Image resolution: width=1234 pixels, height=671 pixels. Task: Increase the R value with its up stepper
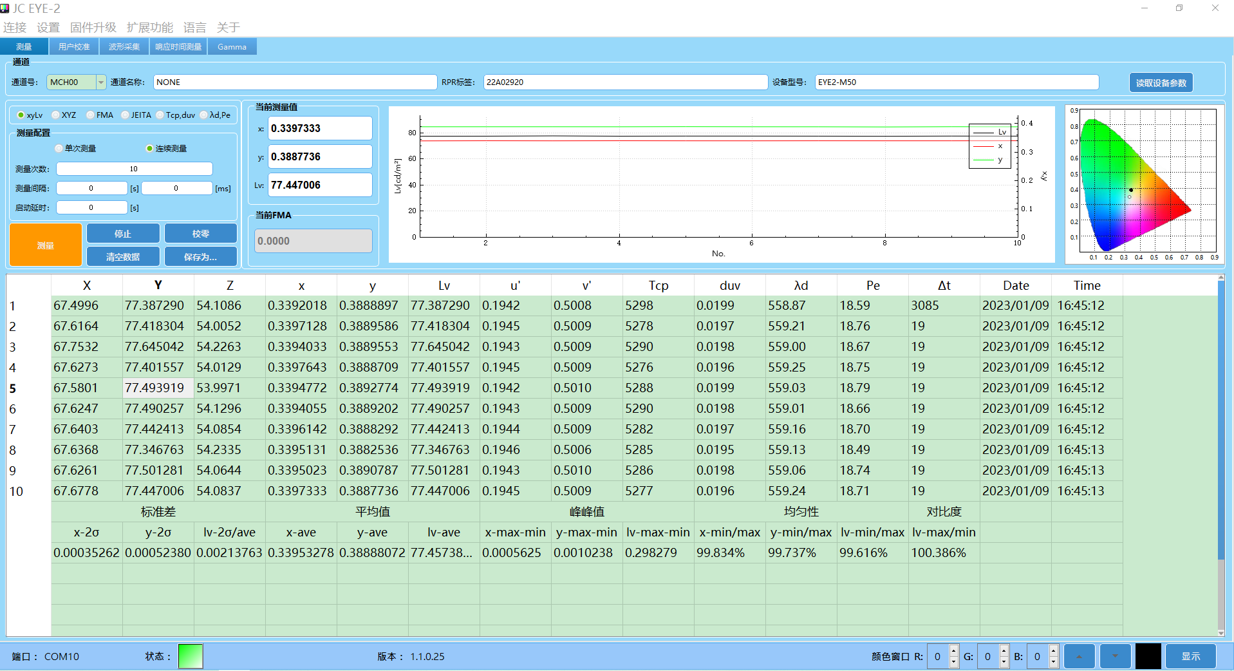(954, 650)
